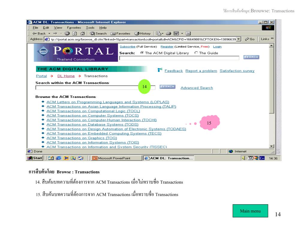
Task: Open Transactions on Embedded Computing Systems (TECS)
Action: pyautogui.click(x=104, y=133)
